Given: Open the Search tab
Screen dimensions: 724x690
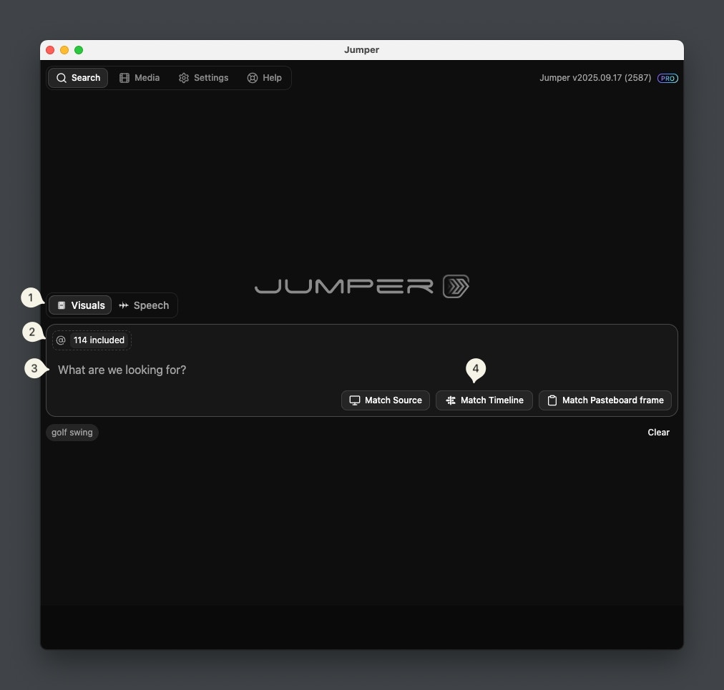Looking at the screenshot, I should [x=78, y=78].
